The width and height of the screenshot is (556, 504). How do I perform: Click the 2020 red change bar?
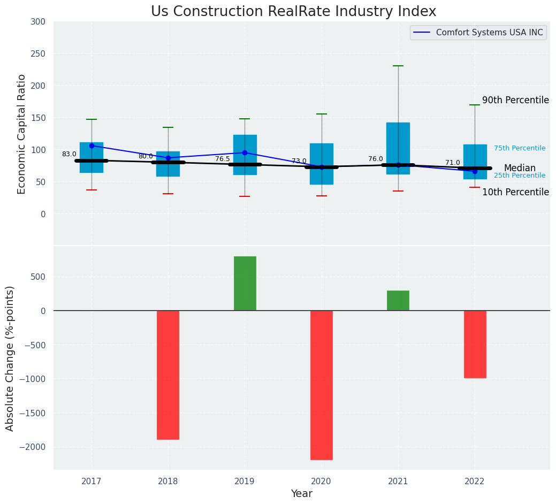[x=322, y=385]
